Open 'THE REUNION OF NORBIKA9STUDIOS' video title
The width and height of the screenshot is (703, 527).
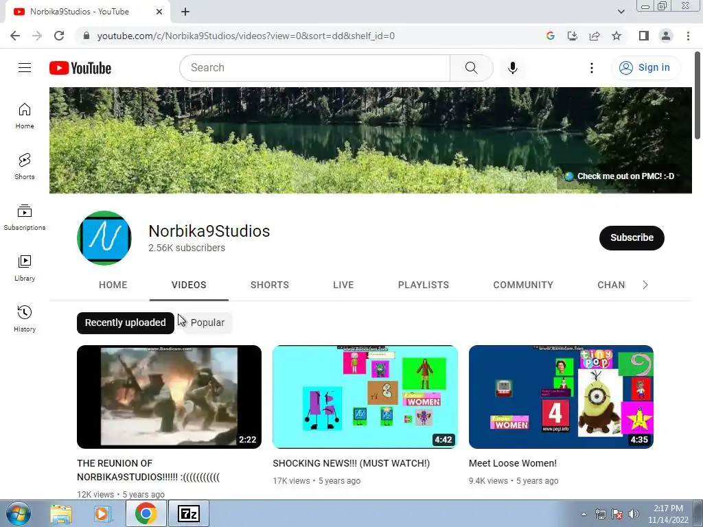148,470
